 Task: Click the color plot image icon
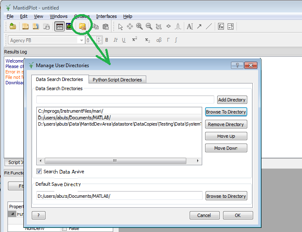[x=69, y=26]
